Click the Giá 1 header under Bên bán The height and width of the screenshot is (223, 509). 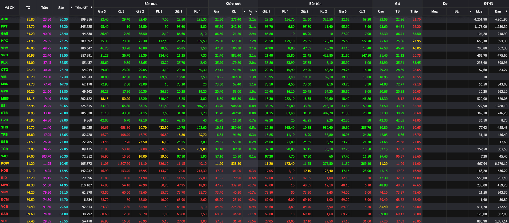coord(266,11)
